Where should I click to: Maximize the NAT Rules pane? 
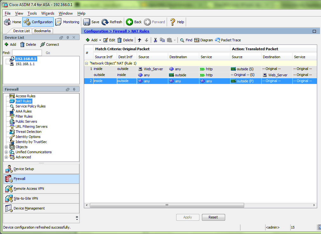click(314, 31)
